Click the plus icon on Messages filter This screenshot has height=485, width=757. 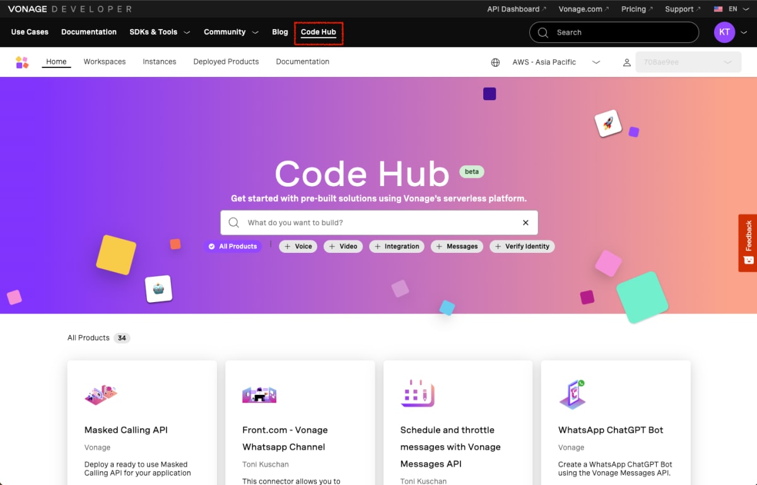pyautogui.click(x=438, y=247)
